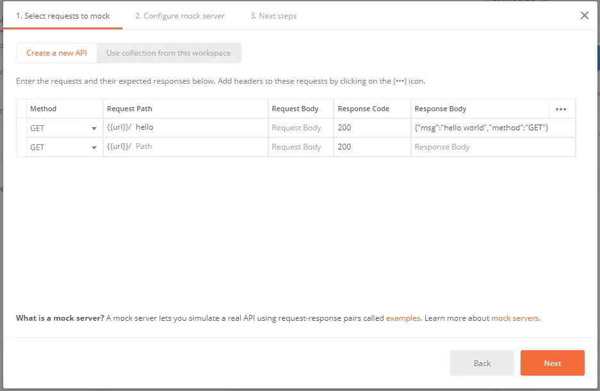Screen dimensions: 600x391
Task: Click second row Request Body field
Action: 296,147
